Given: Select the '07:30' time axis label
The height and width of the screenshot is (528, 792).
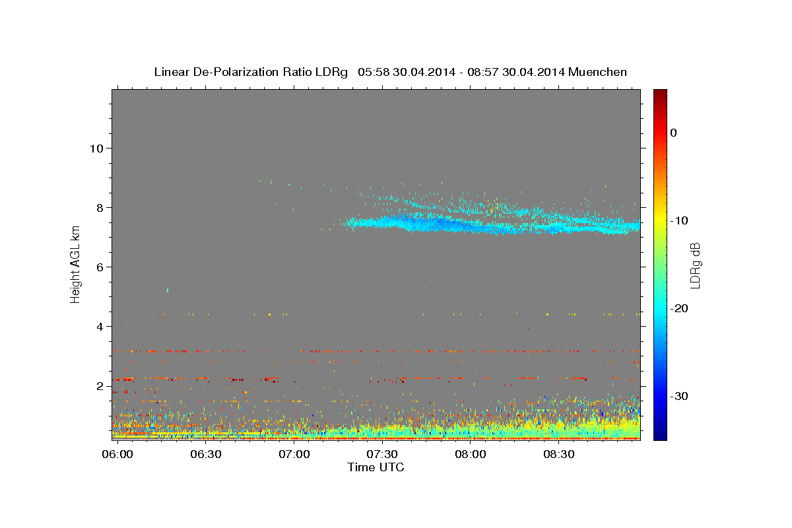Looking at the screenshot, I should click(x=382, y=454).
